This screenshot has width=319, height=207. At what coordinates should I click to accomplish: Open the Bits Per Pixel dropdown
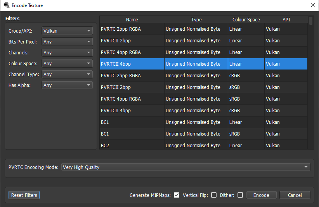[x=67, y=42]
